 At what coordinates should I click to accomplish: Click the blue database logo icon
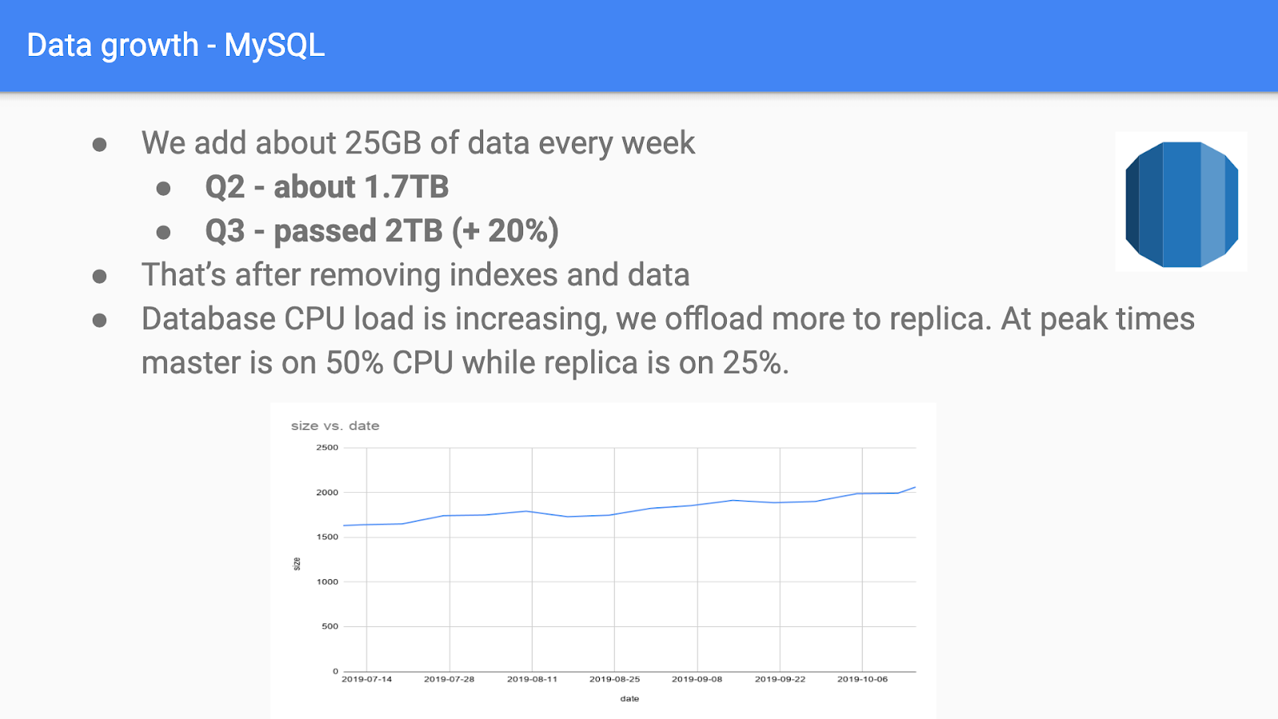point(1181,204)
